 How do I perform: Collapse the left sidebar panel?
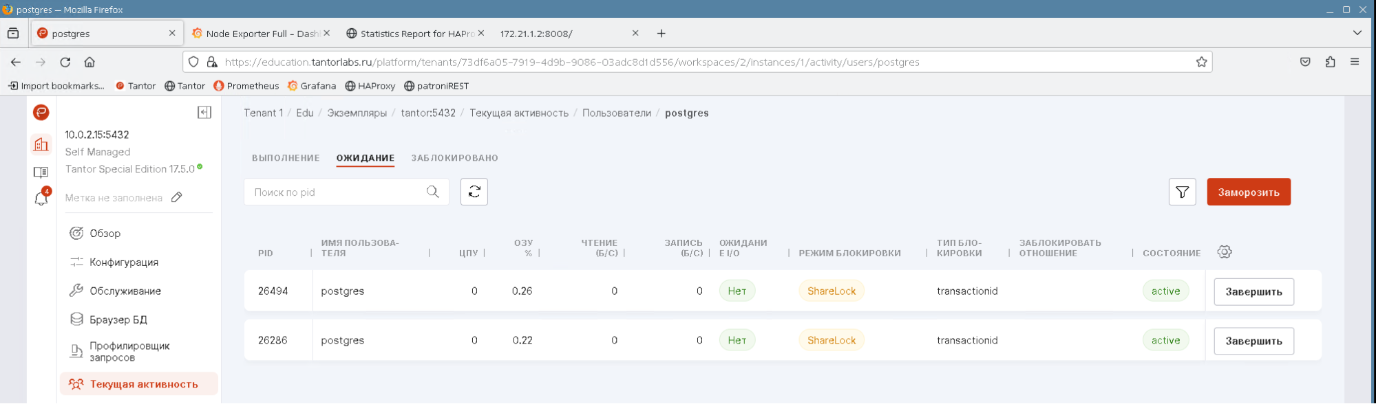coord(204,113)
